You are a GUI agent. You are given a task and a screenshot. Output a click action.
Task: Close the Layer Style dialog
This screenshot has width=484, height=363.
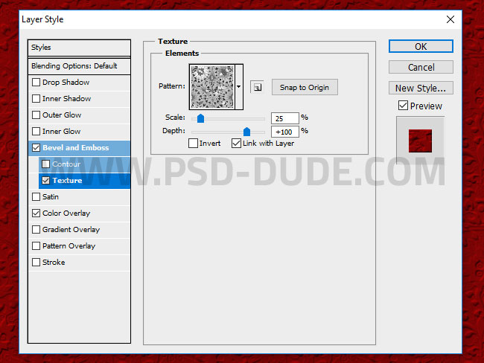(450, 19)
